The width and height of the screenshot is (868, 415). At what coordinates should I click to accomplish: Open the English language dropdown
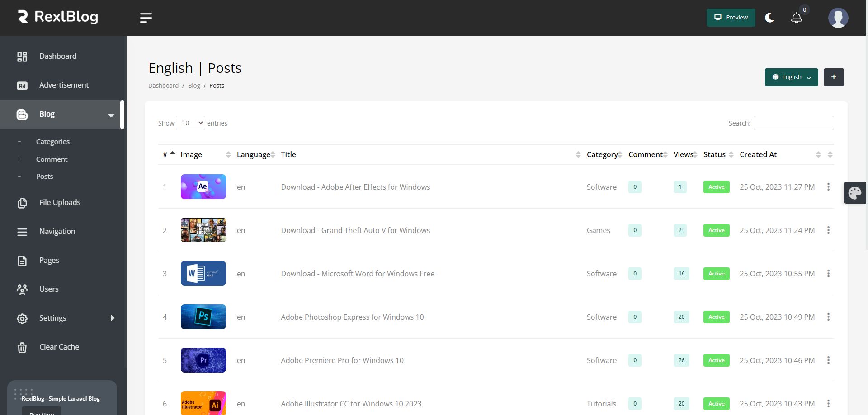tap(791, 77)
